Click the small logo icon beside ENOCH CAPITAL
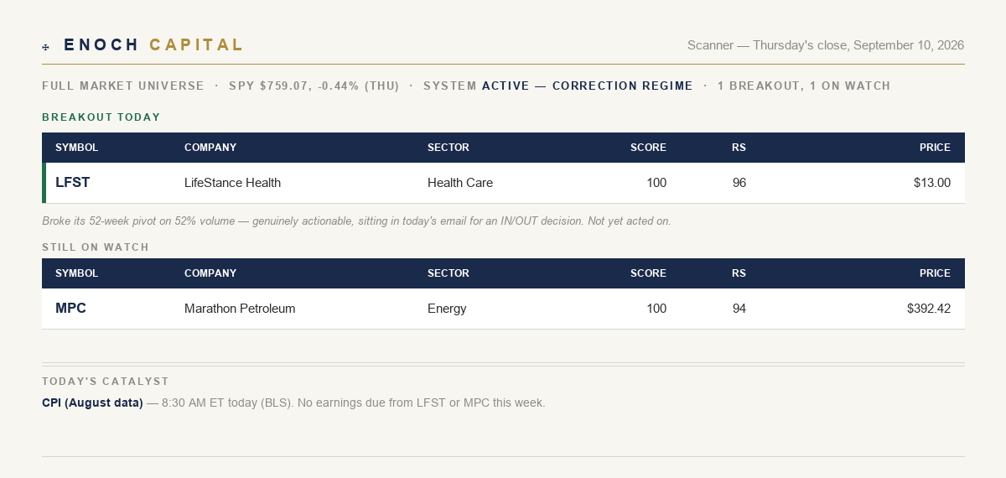 45,47
